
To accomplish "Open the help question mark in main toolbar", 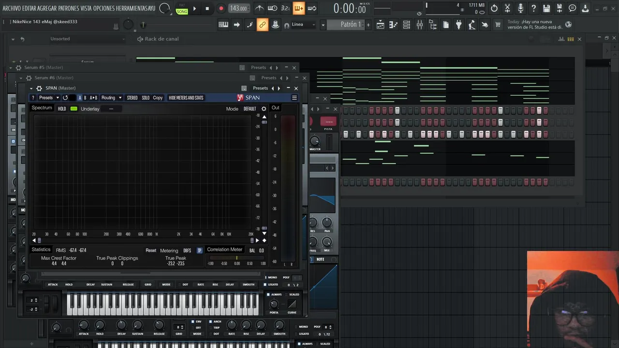I will point(533,8).
